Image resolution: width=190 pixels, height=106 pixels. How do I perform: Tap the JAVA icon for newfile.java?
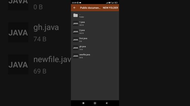coord(75,56)
